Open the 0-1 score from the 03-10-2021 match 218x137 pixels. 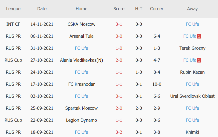pyautogui.click(x=119, y=96)
